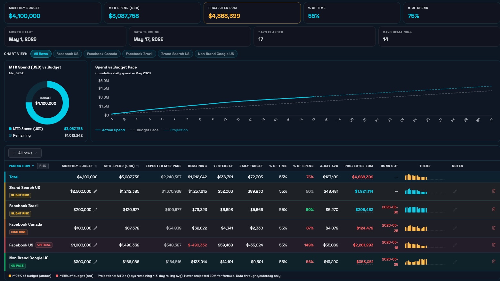Click SLIGHT RISK badge under Facebook Brazil
This screenshot has height=281, width=500.
coord(20,213)
